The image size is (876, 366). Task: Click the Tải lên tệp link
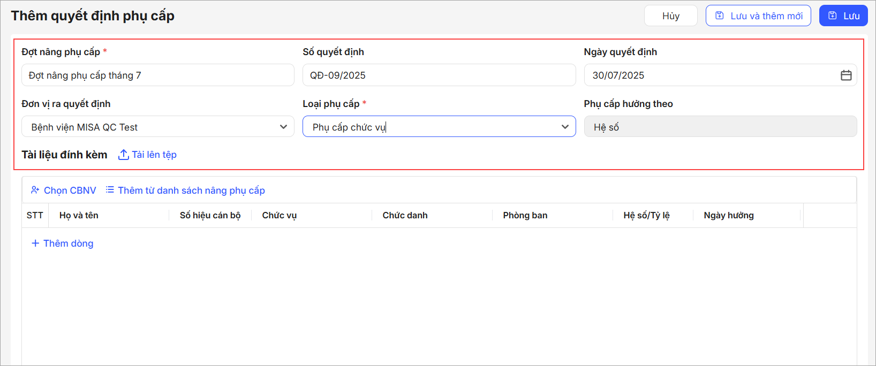(154, 155)
